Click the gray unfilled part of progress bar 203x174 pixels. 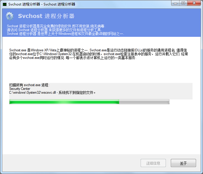coord(144,101)
